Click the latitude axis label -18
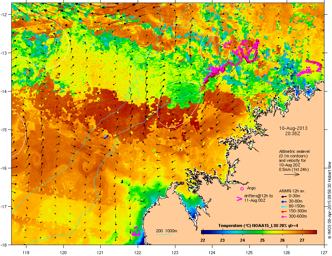Image resolution: width=332 pixels, height=256 pixels. click(4, 245)
